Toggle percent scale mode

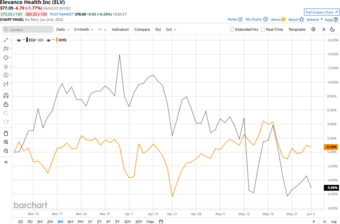point(324,221)
